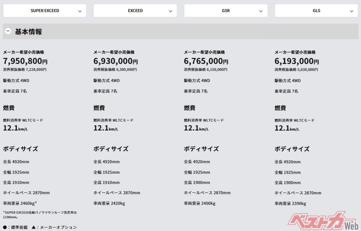The width and height of the screenshot is (361, 231).
Task: Click 車両重量 2390kg value
Action: point(290,204)
